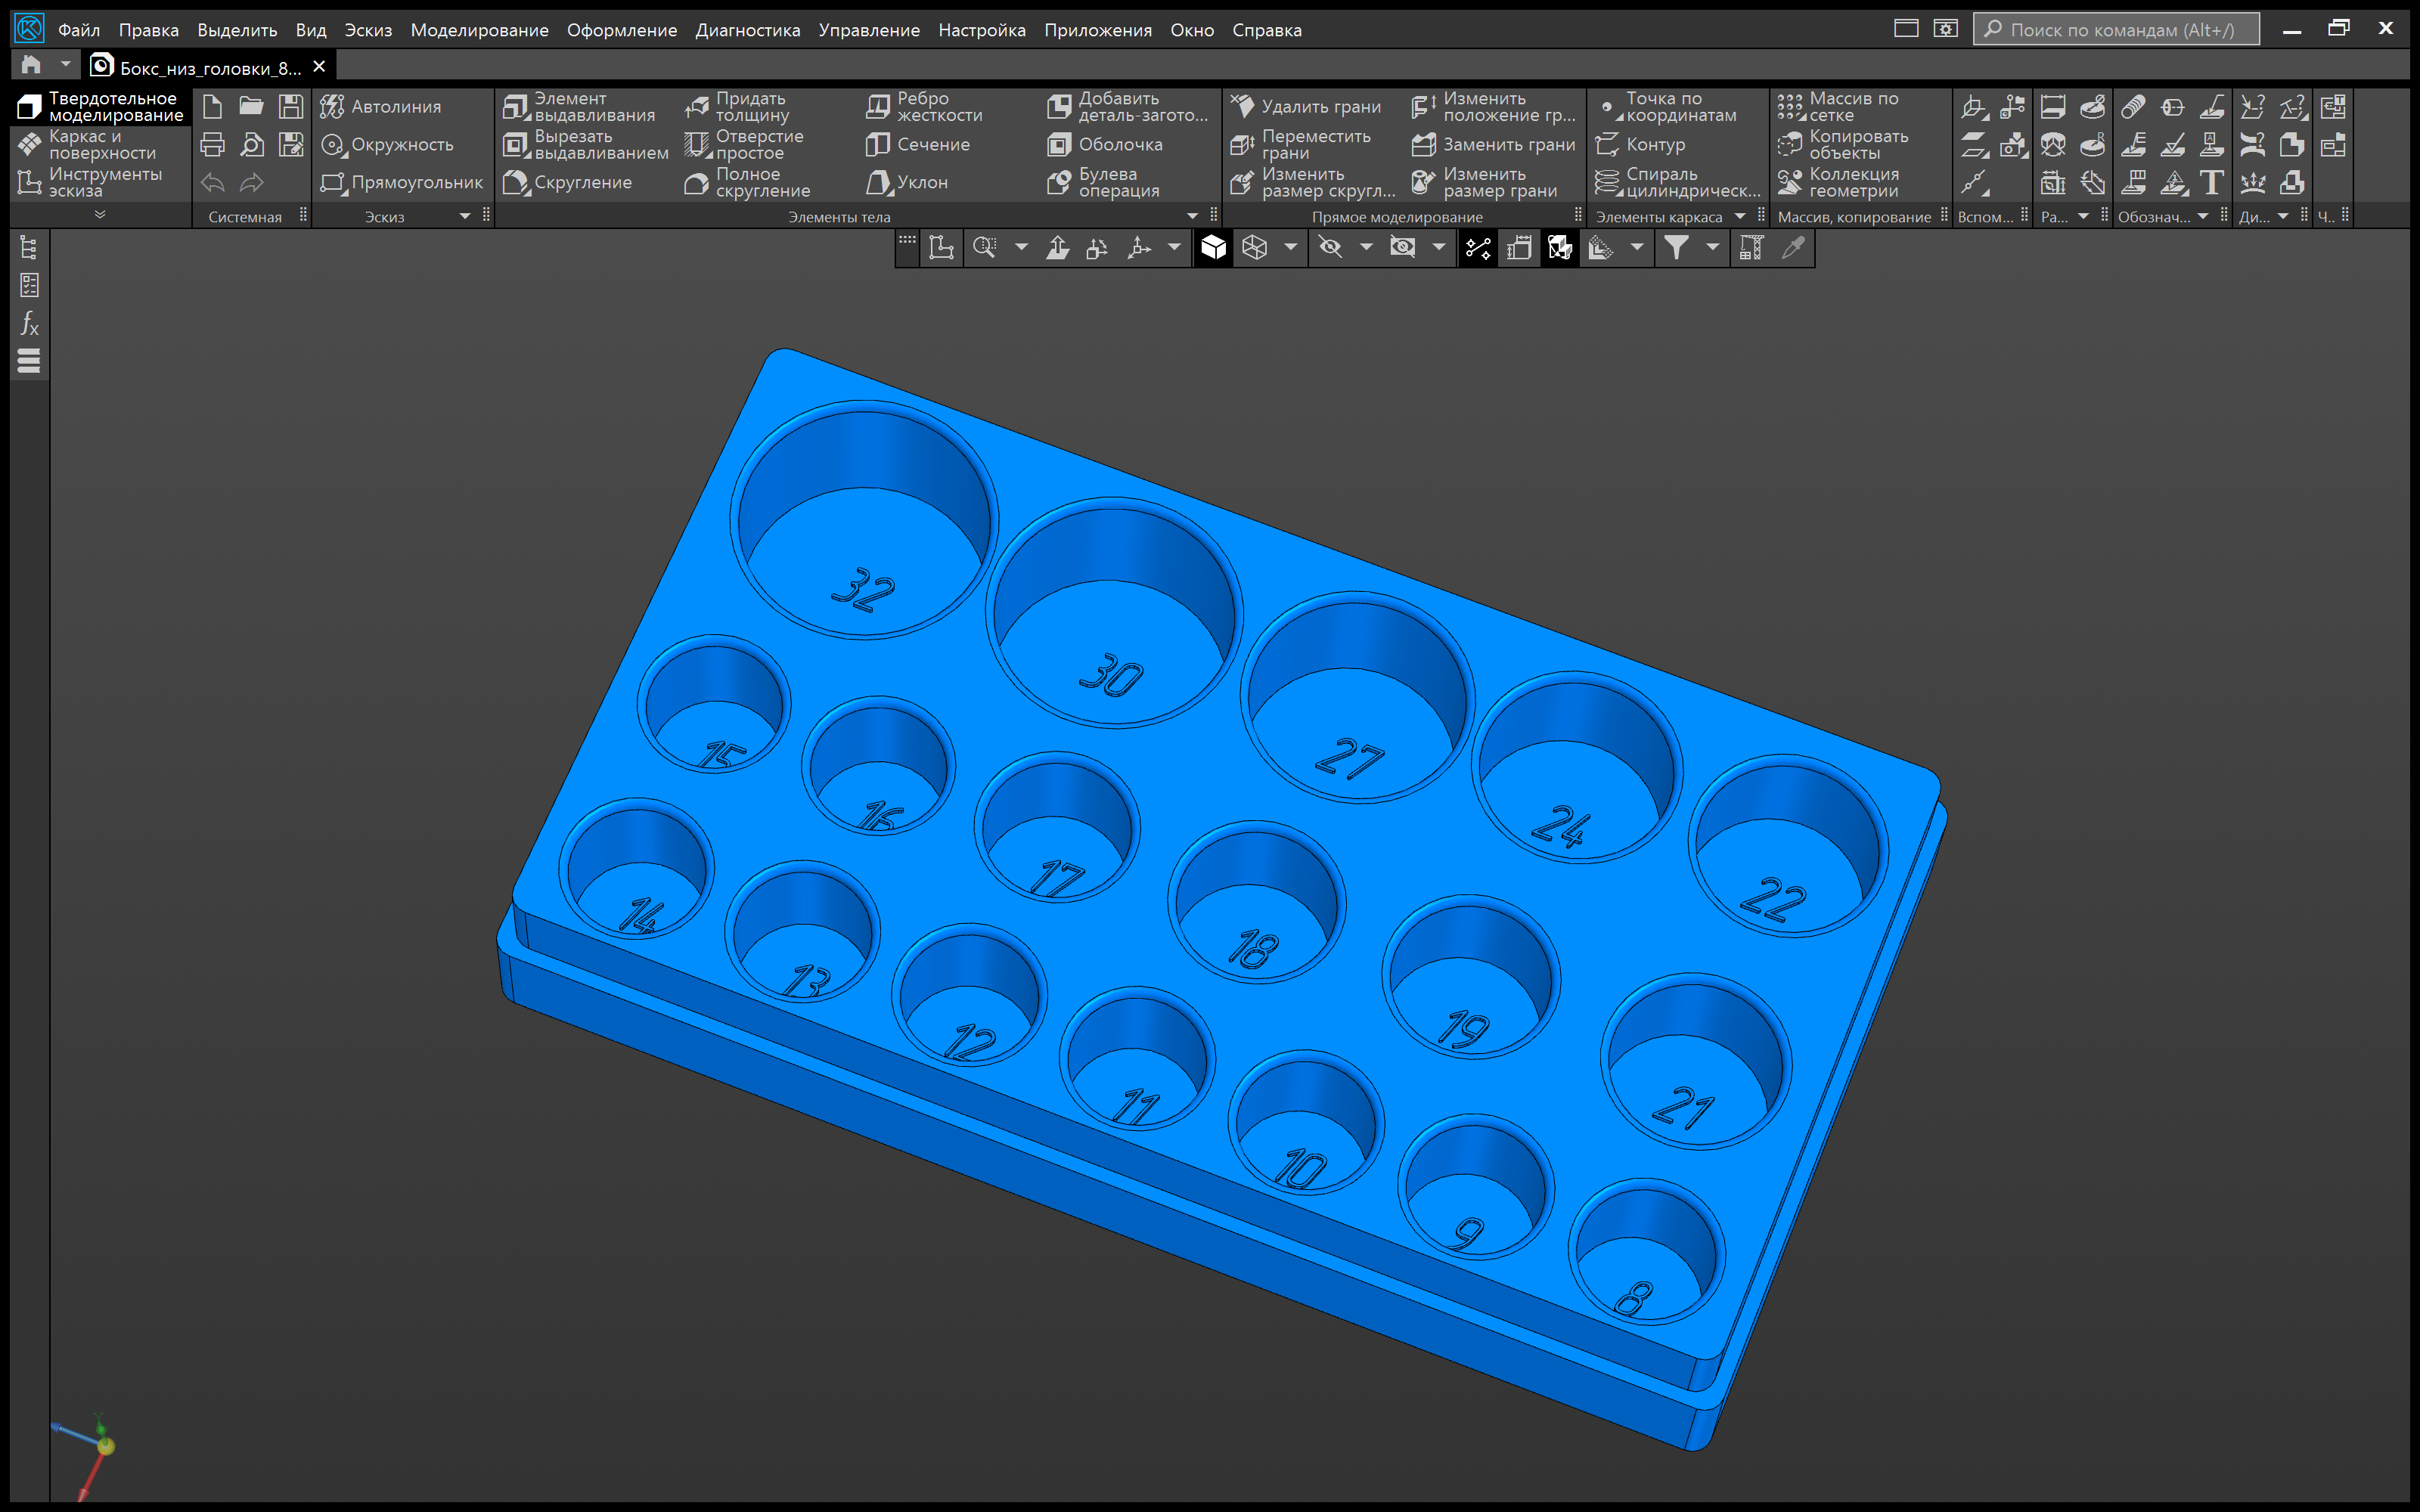Screen dimensions: 2420x1512
Task: Click the normal-to-plane orientation arrow icon
Action: coord(1057,247)
